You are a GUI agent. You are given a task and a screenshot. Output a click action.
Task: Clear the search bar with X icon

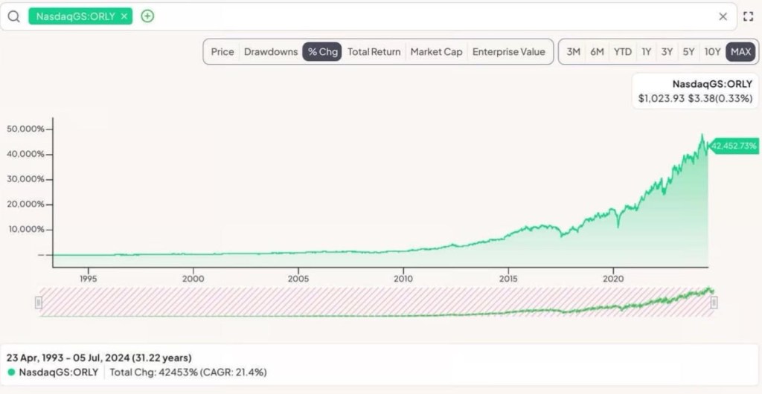click(723, 16)
